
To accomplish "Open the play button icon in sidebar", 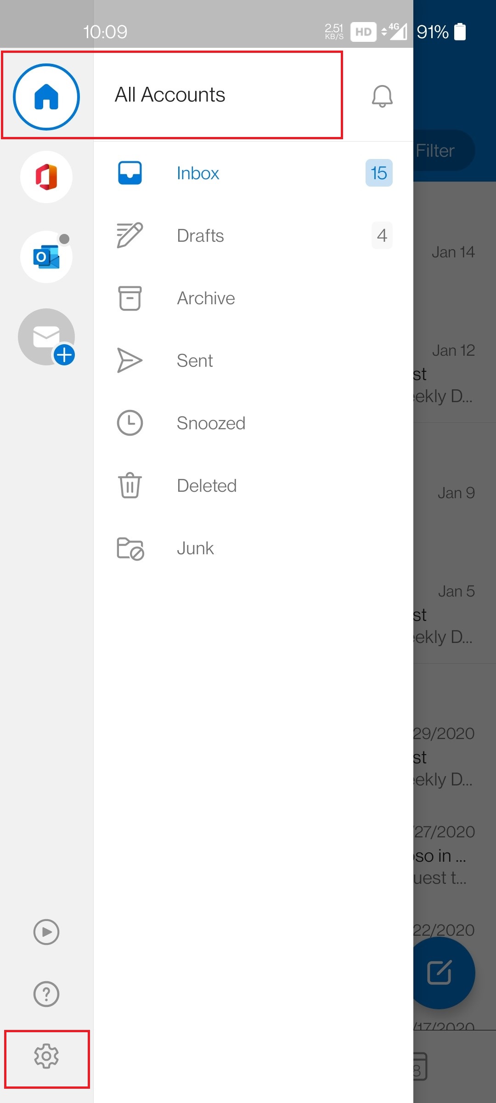I will click(46, 932).
